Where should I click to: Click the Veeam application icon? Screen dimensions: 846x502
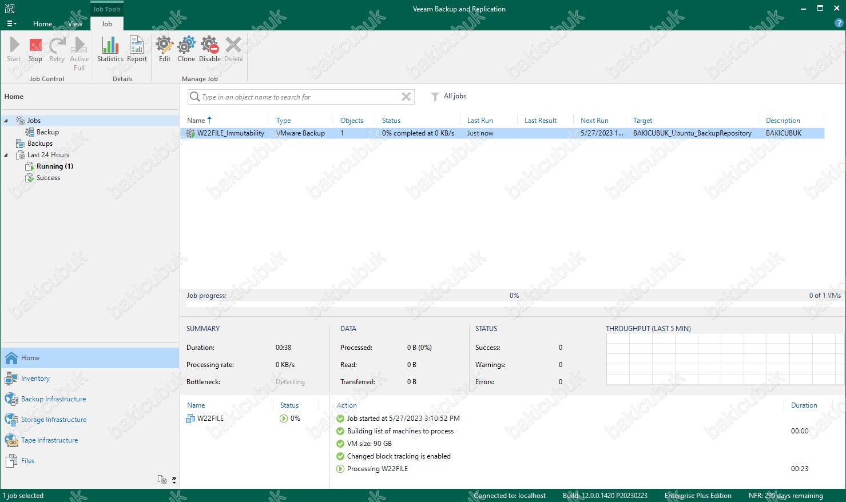pos(10,9)
